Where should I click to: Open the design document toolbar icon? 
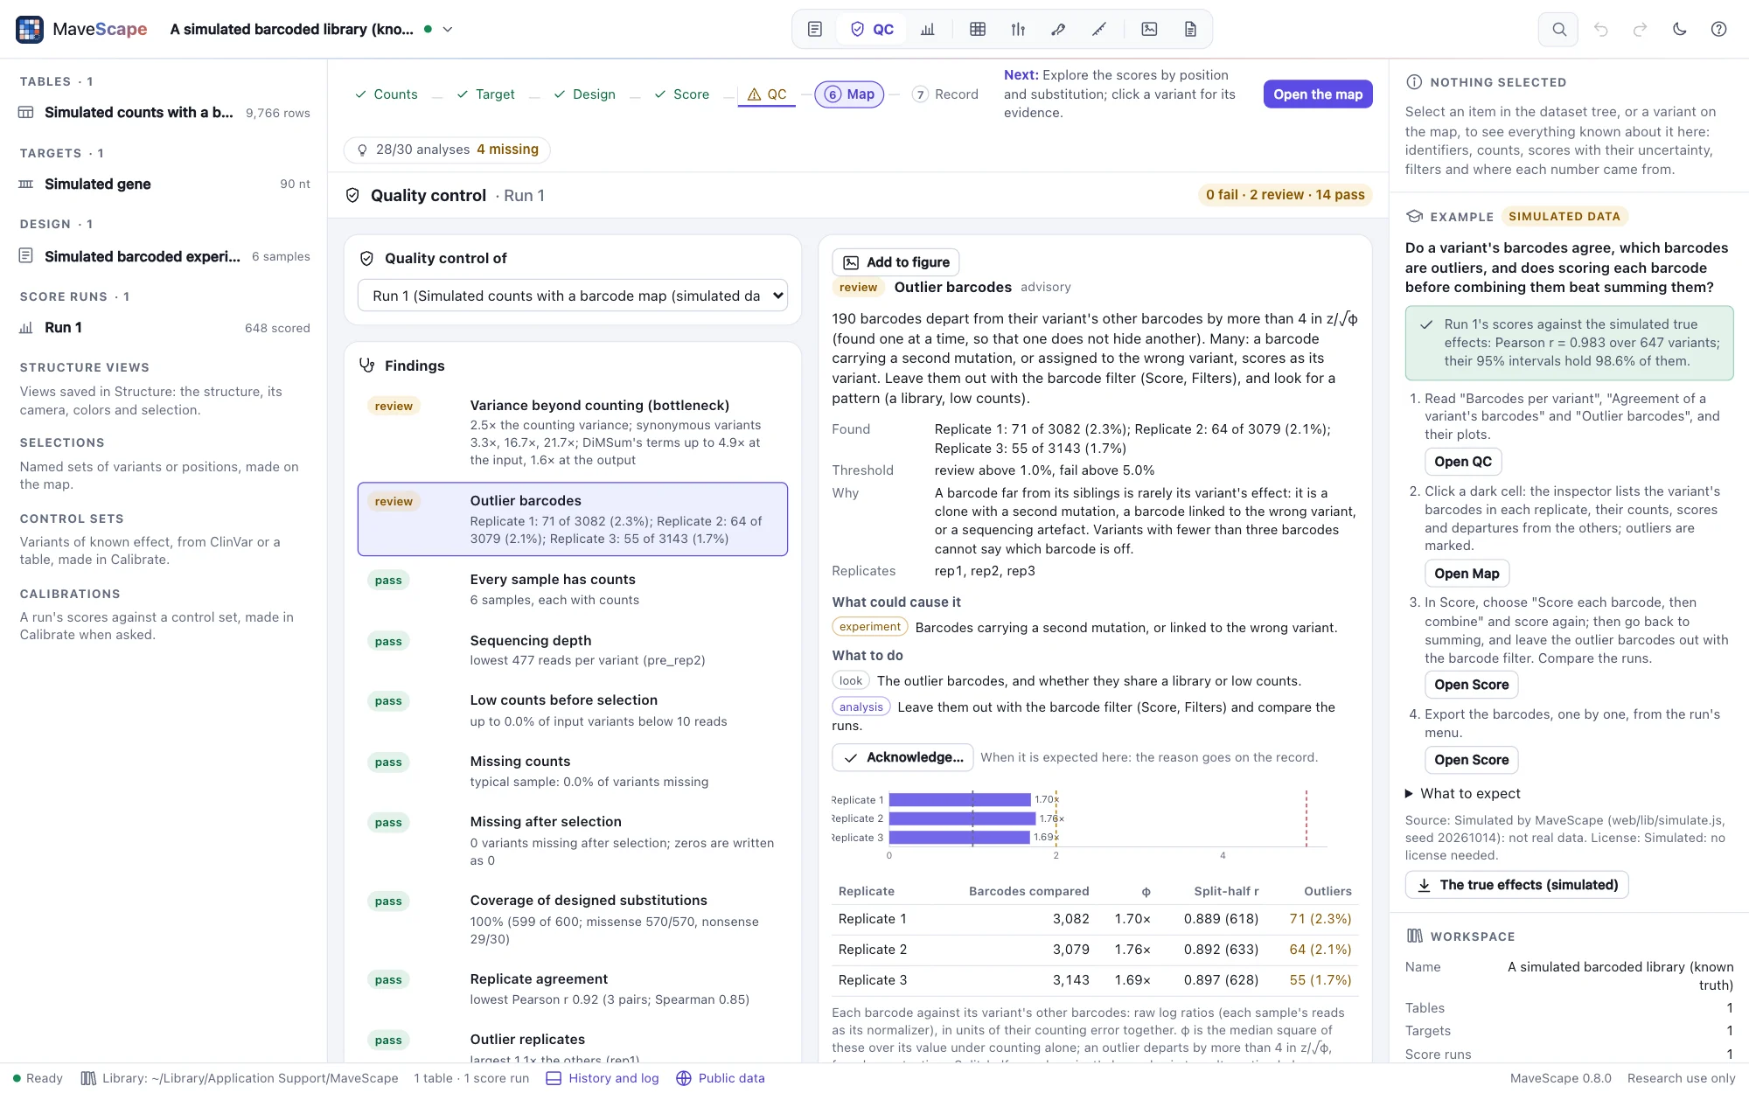click(814, 29)
